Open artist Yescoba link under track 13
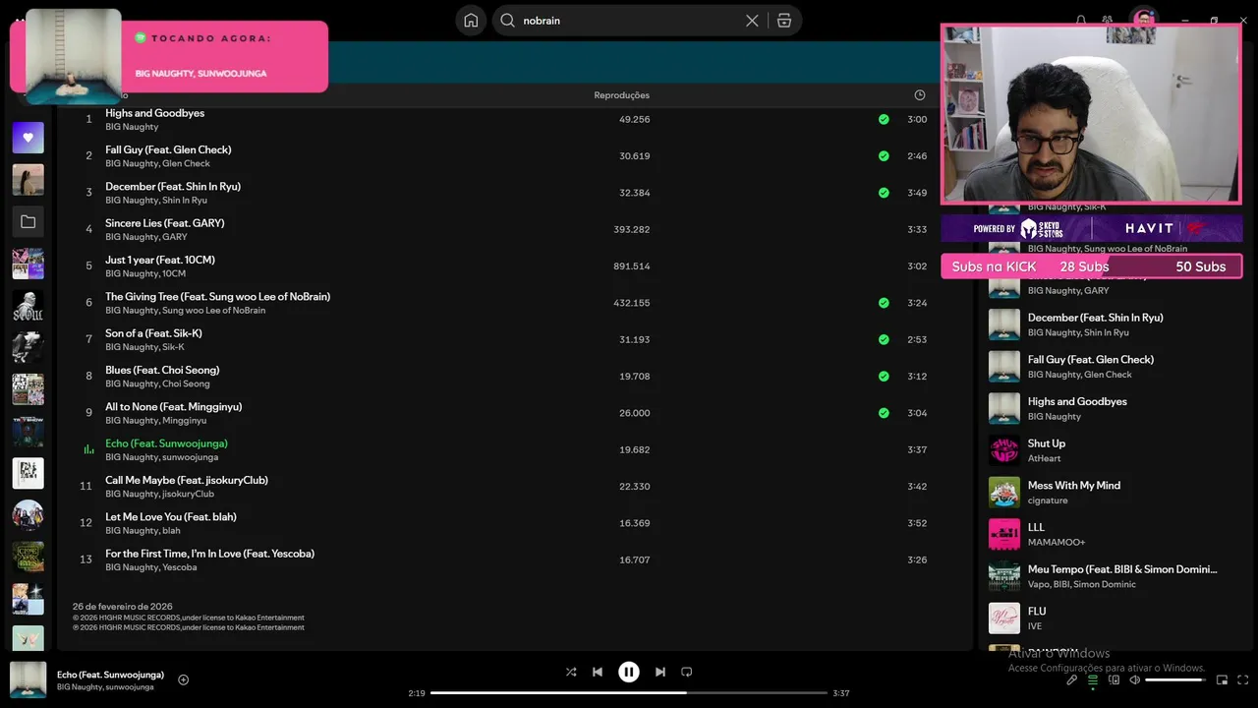Viewport: 1258px width, 708px height. coord(180,567)
